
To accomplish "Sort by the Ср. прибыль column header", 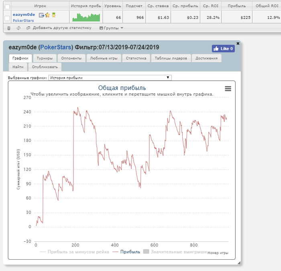I will click(x=185, y=6).
